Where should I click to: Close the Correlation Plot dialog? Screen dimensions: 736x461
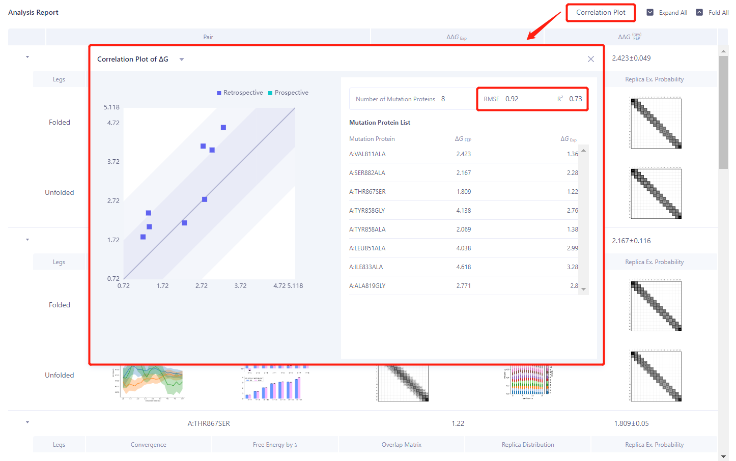590,59
